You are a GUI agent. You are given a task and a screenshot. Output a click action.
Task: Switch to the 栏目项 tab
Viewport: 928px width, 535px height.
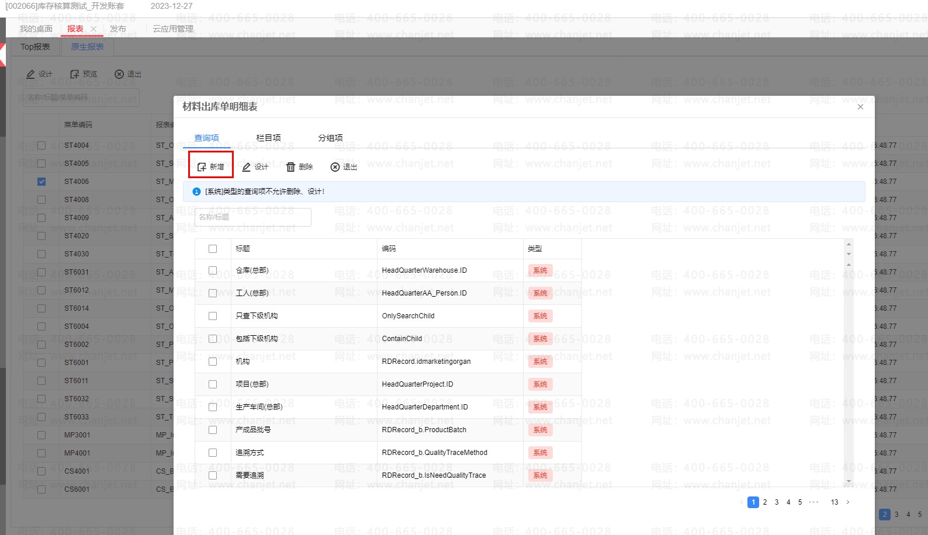point(268,138)
